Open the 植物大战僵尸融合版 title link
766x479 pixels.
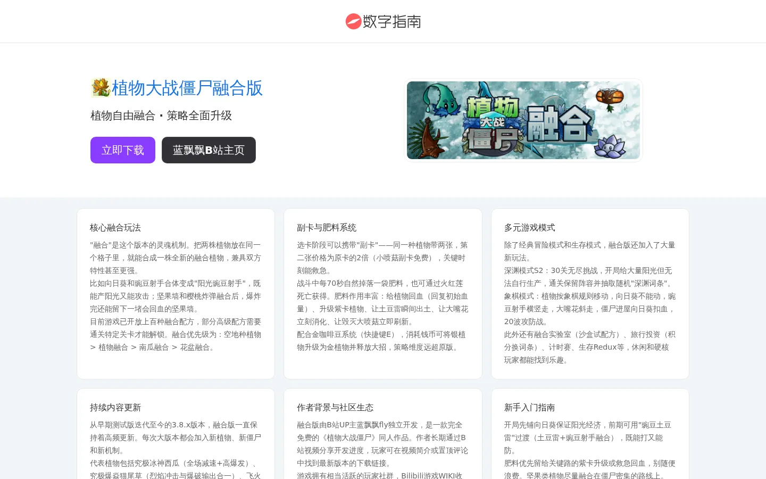(x=187, y=88)
